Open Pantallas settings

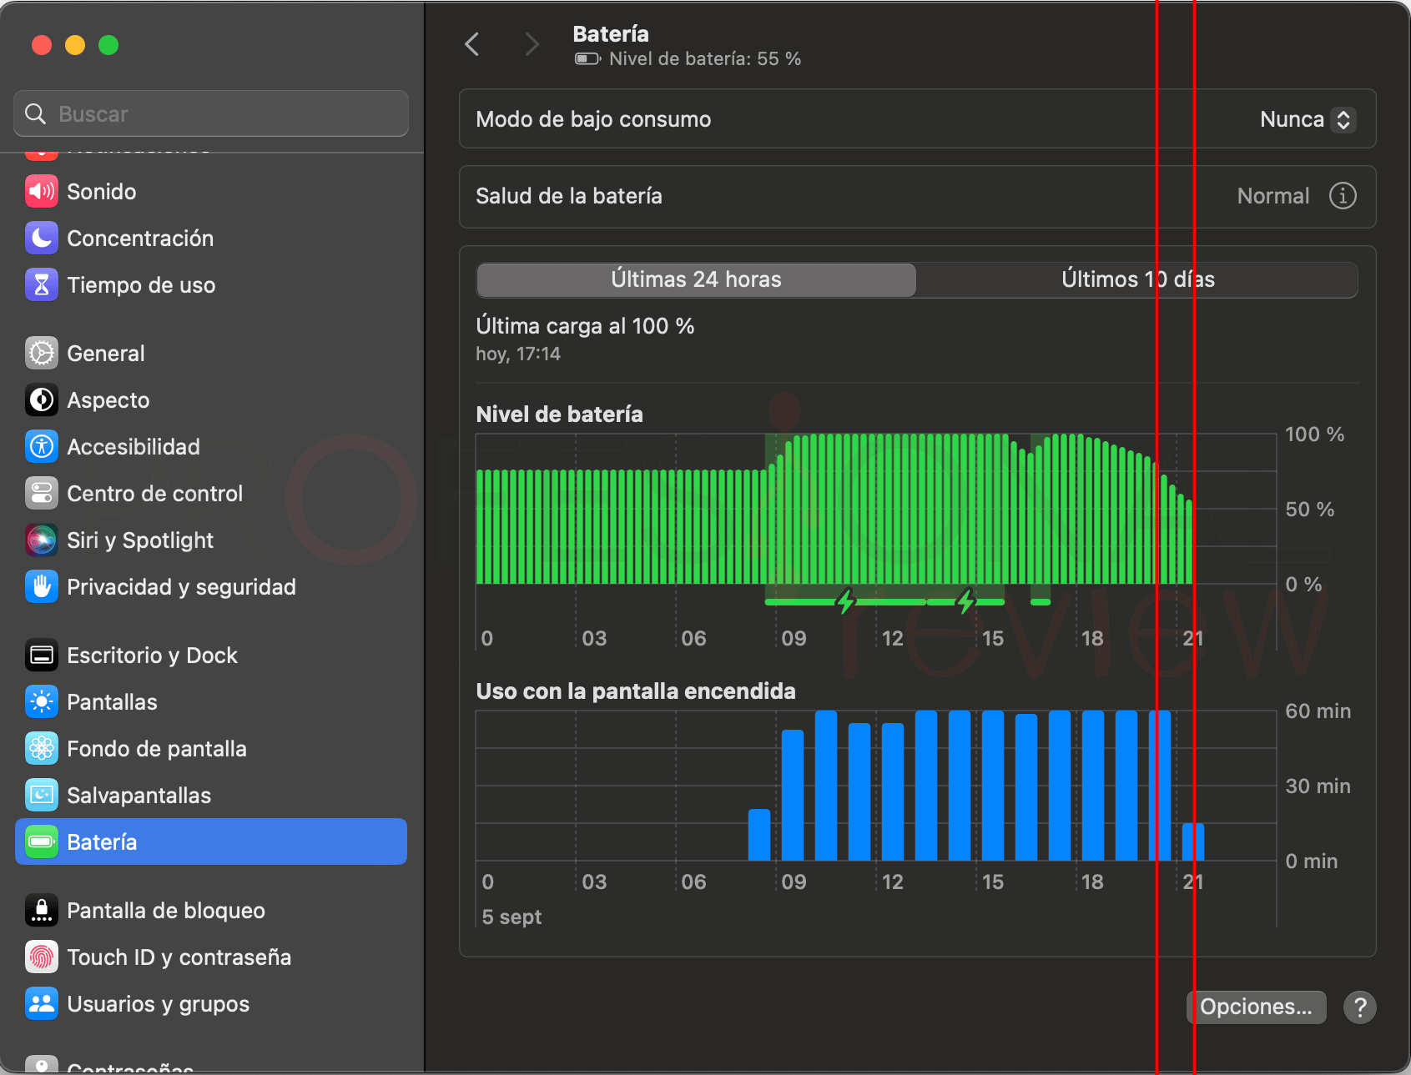pos(211,702)
